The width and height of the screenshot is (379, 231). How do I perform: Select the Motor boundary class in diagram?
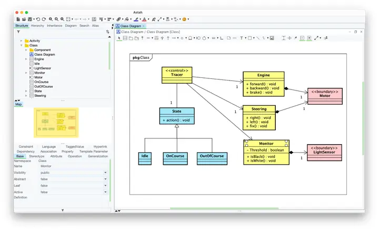(325, 96)
